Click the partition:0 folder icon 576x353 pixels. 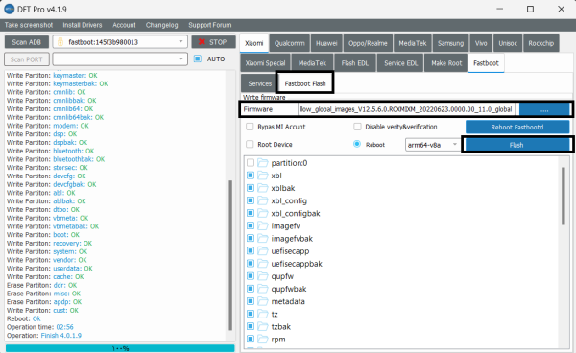(x=262, y=162)
